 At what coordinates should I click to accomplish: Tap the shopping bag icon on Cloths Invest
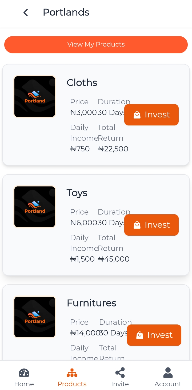[137, 115]
